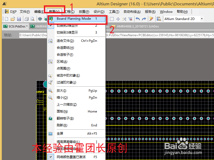Choose 合适板子(F) from the menu
Screen dimensions: 214x160
click(x=77, y=55)
